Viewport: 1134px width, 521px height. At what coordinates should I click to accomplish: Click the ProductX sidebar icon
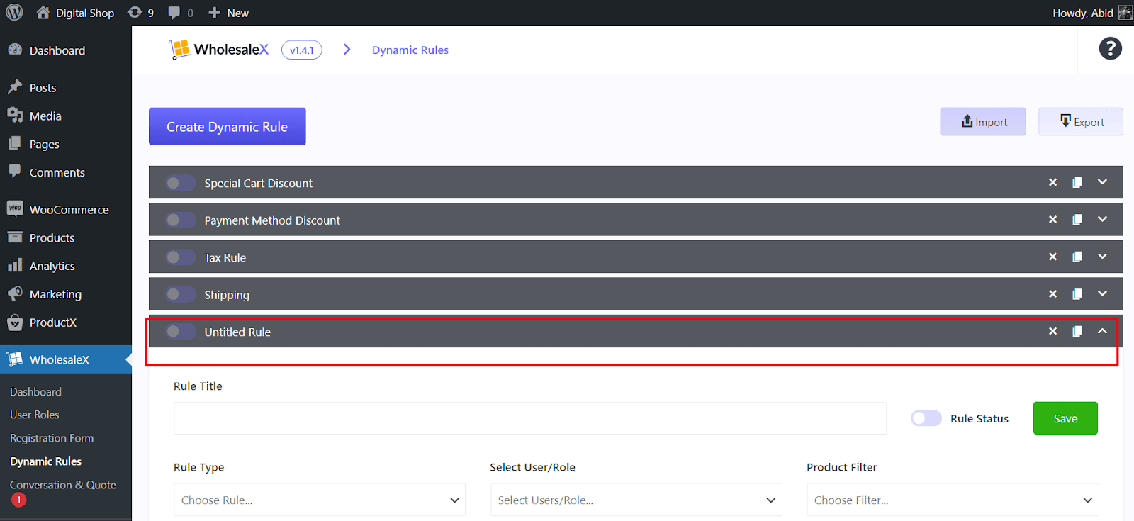[15, 323]
